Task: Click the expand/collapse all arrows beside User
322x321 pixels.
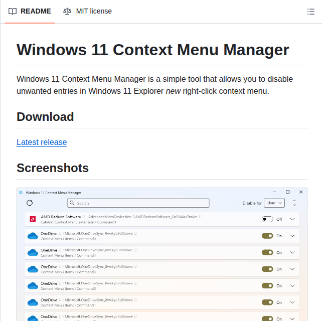Action: 294,203
